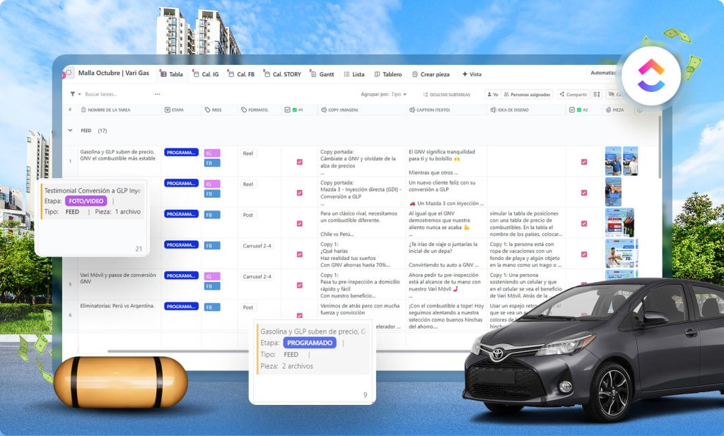Toggle #1 checkbox in the Mazda 3 row
The width and height of the screenshot is (724, 436).
300,193
